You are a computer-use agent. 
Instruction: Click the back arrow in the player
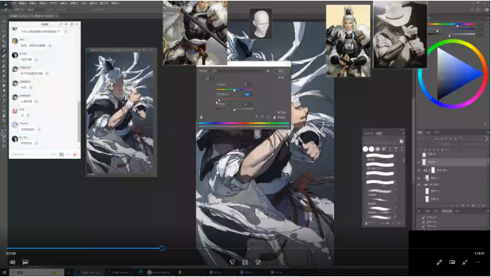(6, 4)
